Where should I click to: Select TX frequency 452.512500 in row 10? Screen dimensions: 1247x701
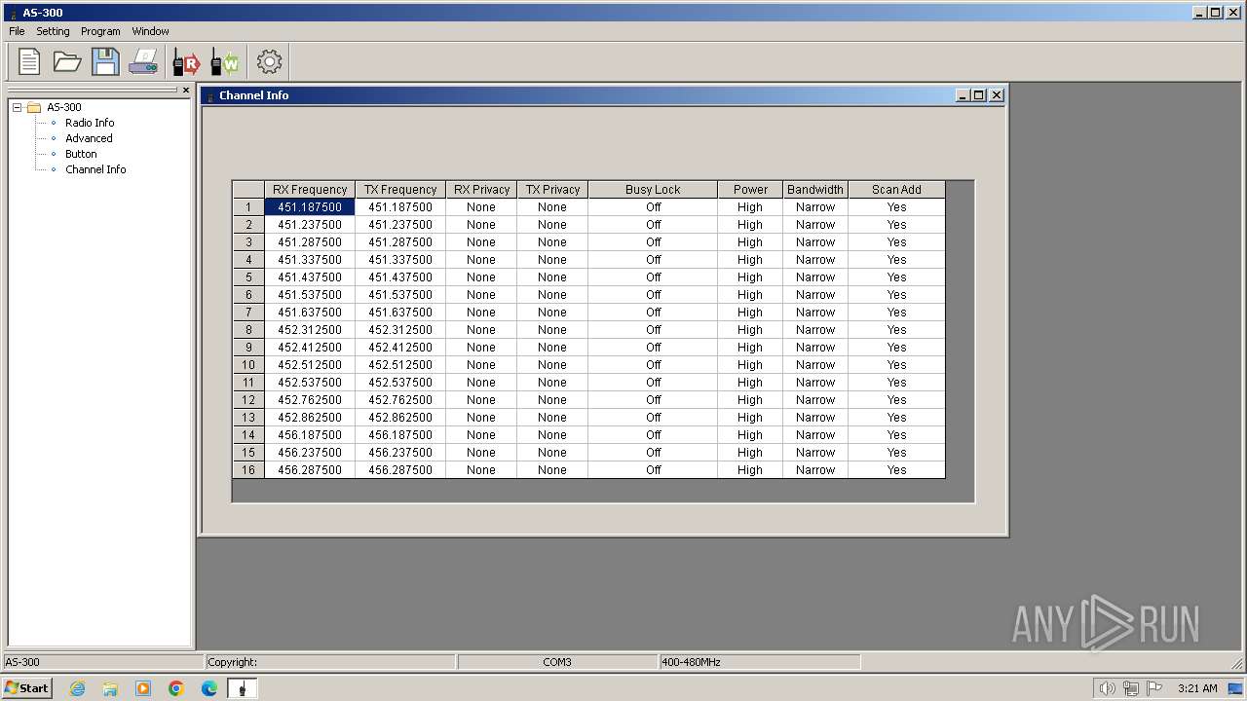pos(400,365)
